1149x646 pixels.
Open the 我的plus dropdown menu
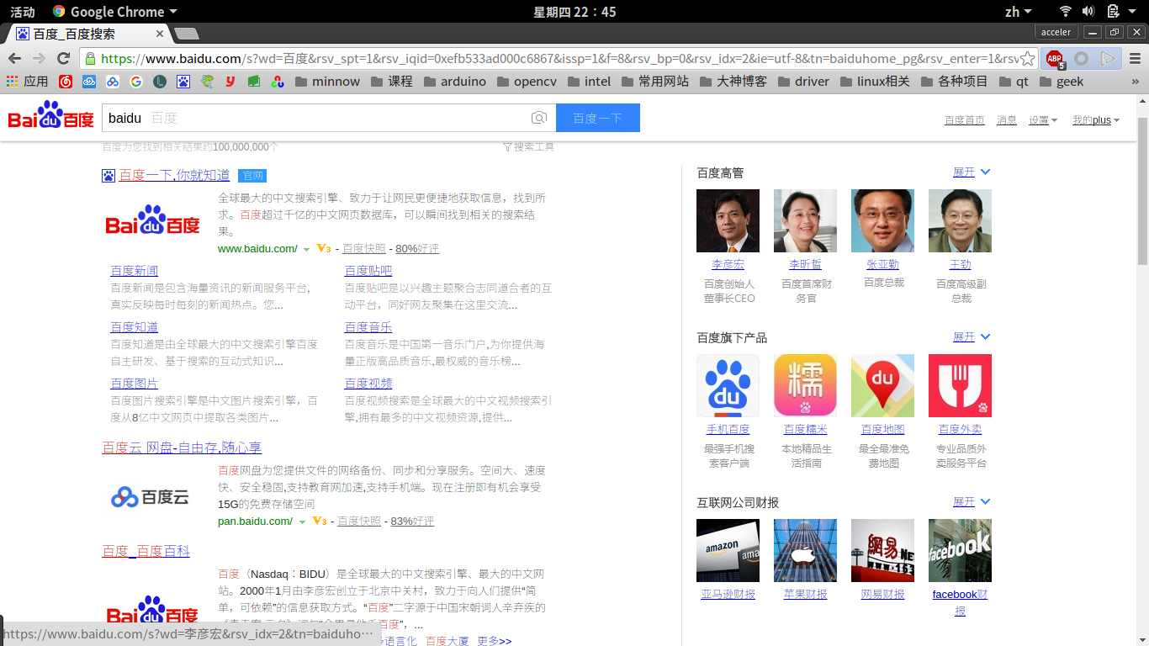coord(1095,120)
